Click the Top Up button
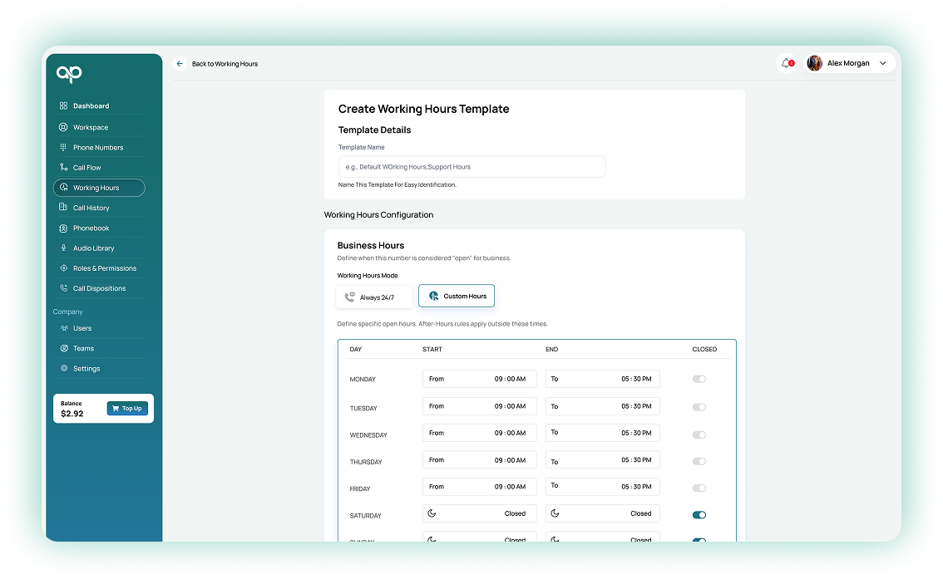Screen dimensions: 943x579 click(127, 409)
